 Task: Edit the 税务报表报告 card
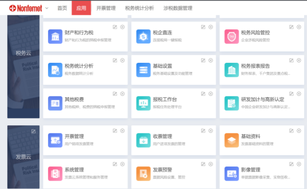point(291,60)
